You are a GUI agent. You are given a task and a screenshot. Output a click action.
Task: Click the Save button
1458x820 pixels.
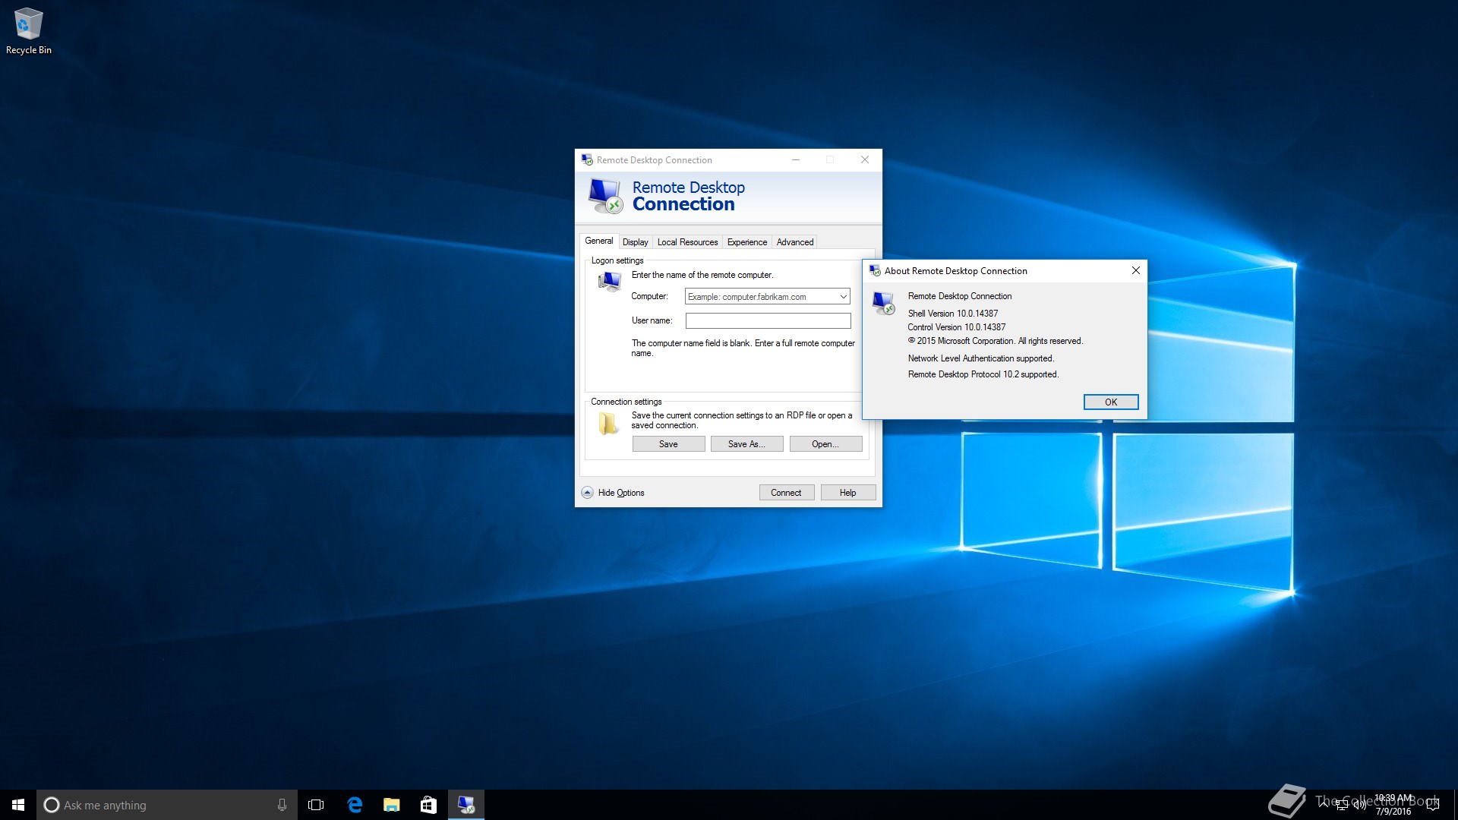pos(668,444)
